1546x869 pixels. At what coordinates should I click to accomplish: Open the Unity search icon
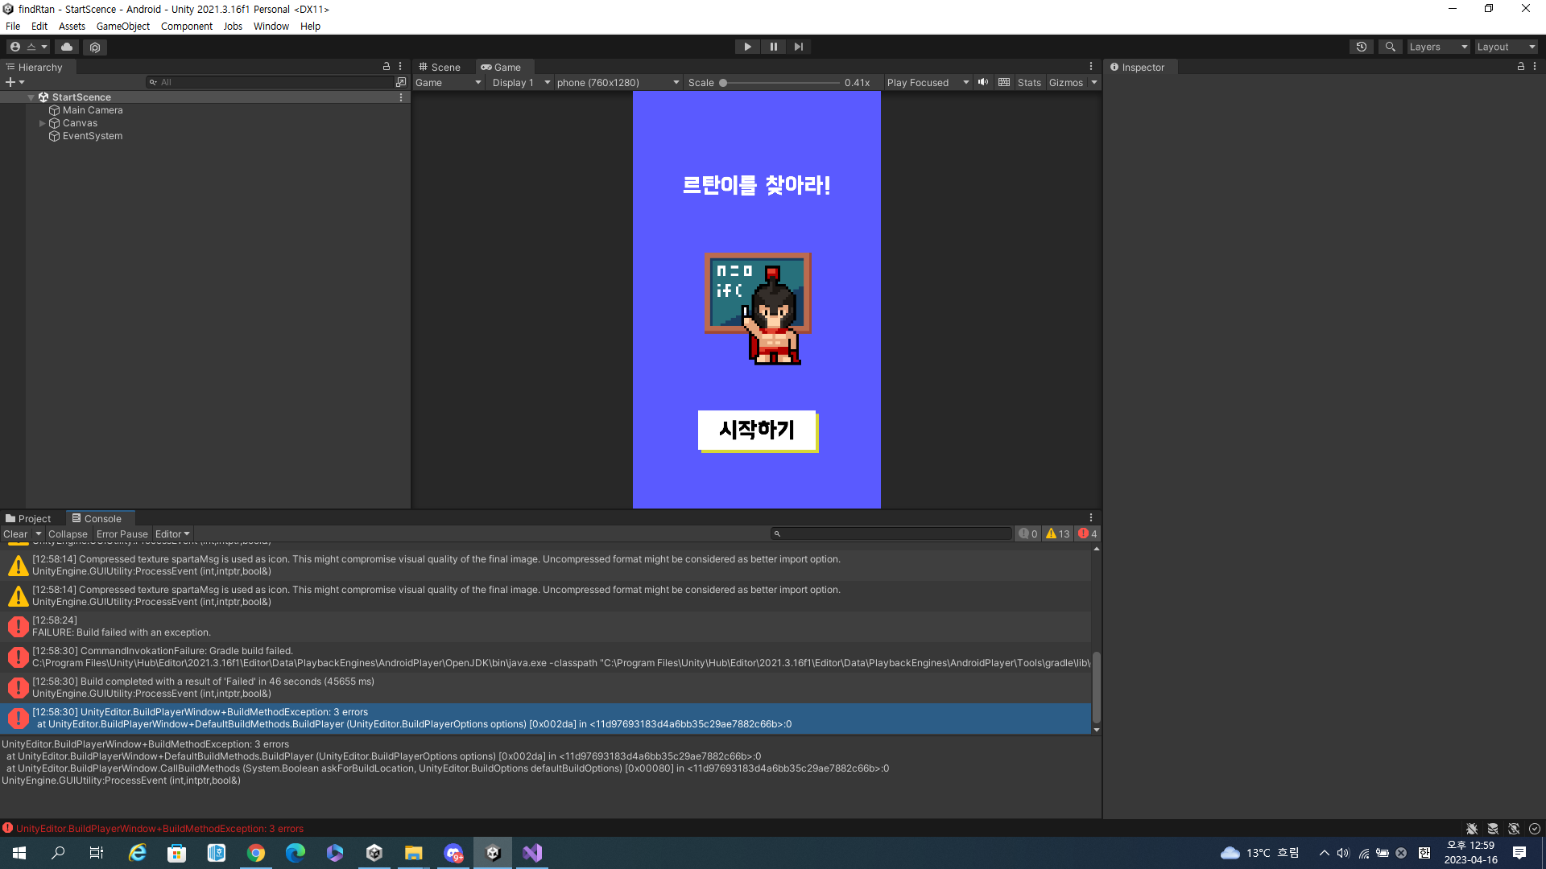coord(1390,47)
